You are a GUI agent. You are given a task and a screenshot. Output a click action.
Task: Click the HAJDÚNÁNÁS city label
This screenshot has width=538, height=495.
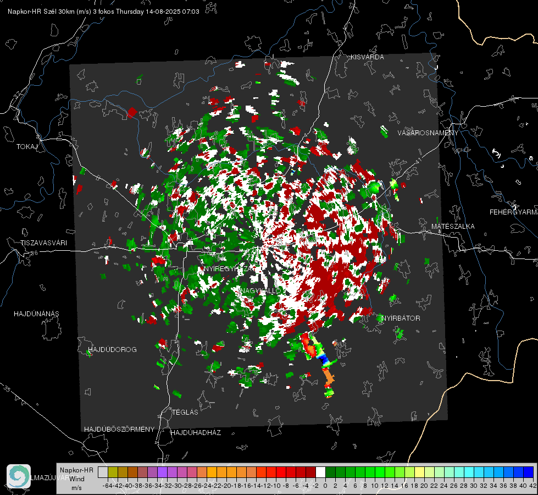tap(36, 313)
